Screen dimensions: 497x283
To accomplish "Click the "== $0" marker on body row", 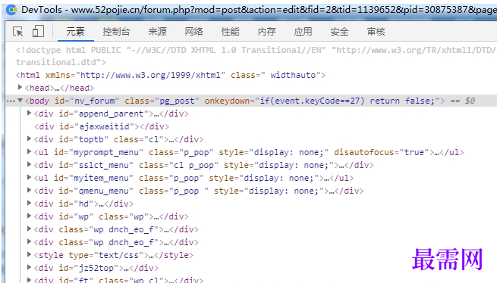I will click(463, 101).
